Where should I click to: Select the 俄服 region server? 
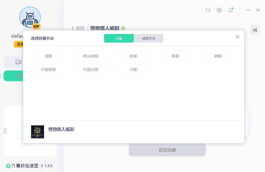point(48,56)
